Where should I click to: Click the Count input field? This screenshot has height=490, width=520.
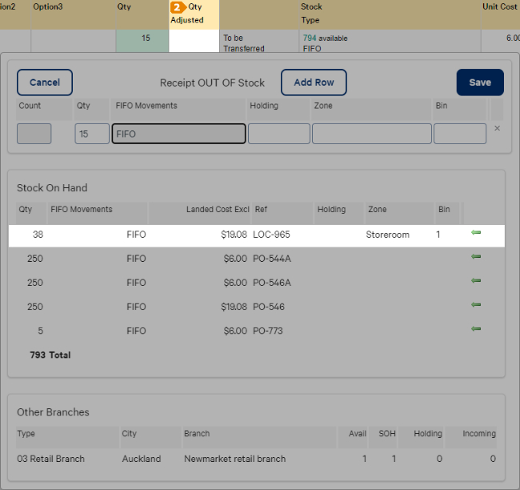[34, 134]
